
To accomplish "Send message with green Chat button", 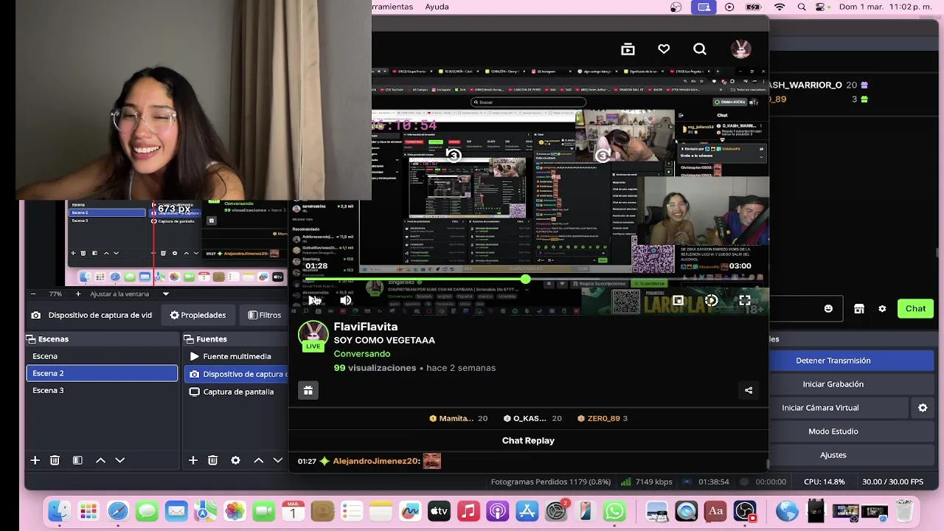I will [915, 309].
